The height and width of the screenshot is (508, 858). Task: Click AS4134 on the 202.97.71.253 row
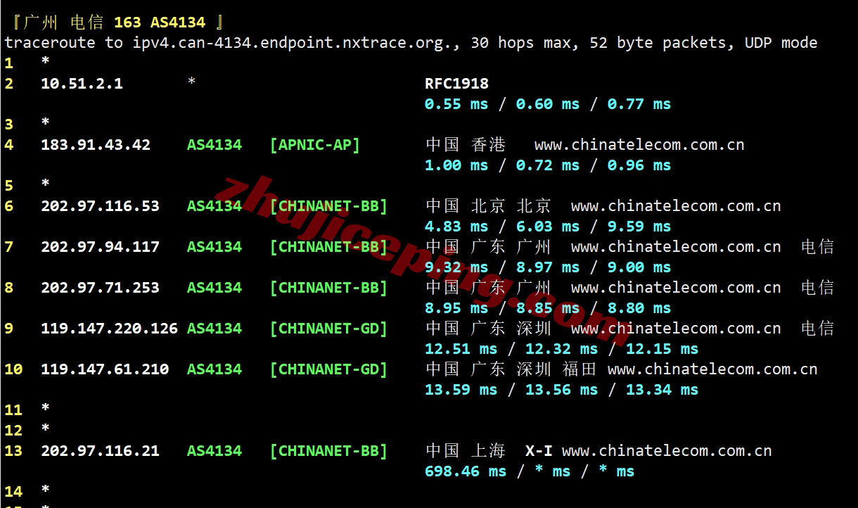tap(214, 288)
